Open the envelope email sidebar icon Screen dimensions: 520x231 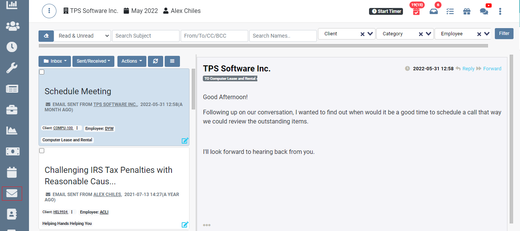(x=12, y=193)
